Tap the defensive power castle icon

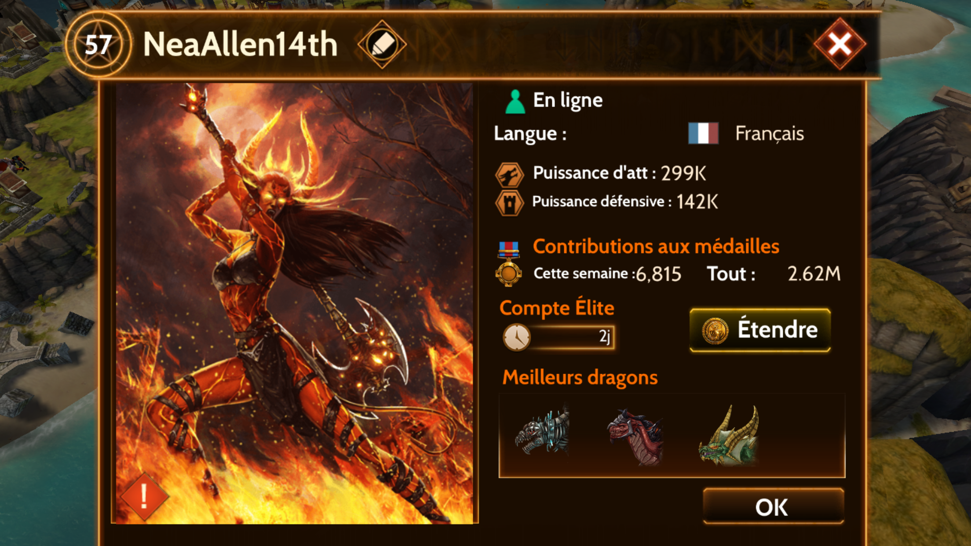click(509, 203)
